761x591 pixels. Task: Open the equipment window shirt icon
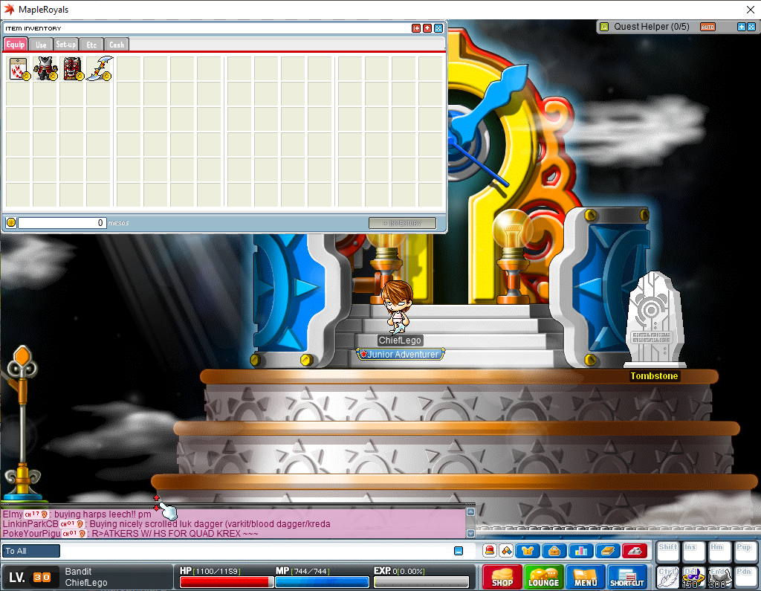click(x=528, y=551)
